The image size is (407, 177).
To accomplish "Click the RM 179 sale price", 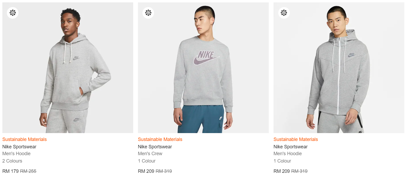I will coord(11,171).
